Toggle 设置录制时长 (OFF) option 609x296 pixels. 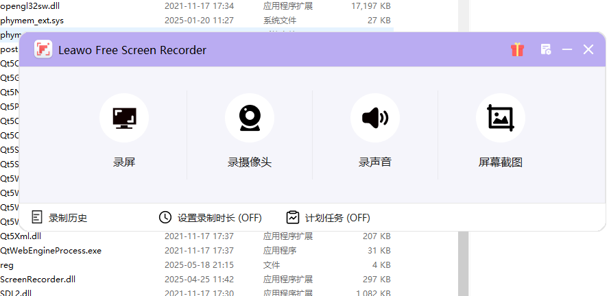(x=220, y=218)
